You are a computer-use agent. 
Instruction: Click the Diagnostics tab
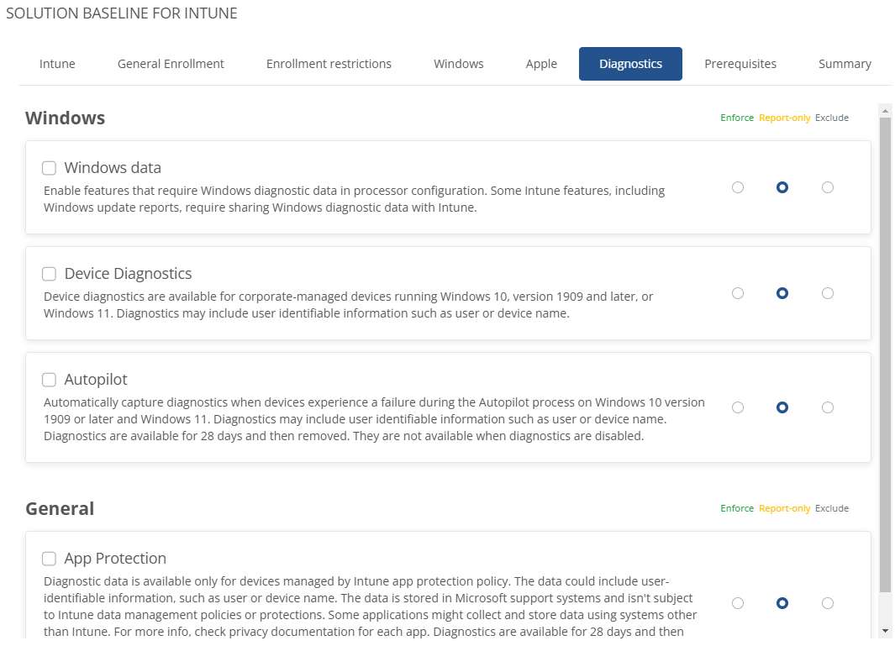pyautogui.click(x=630, y=64)
